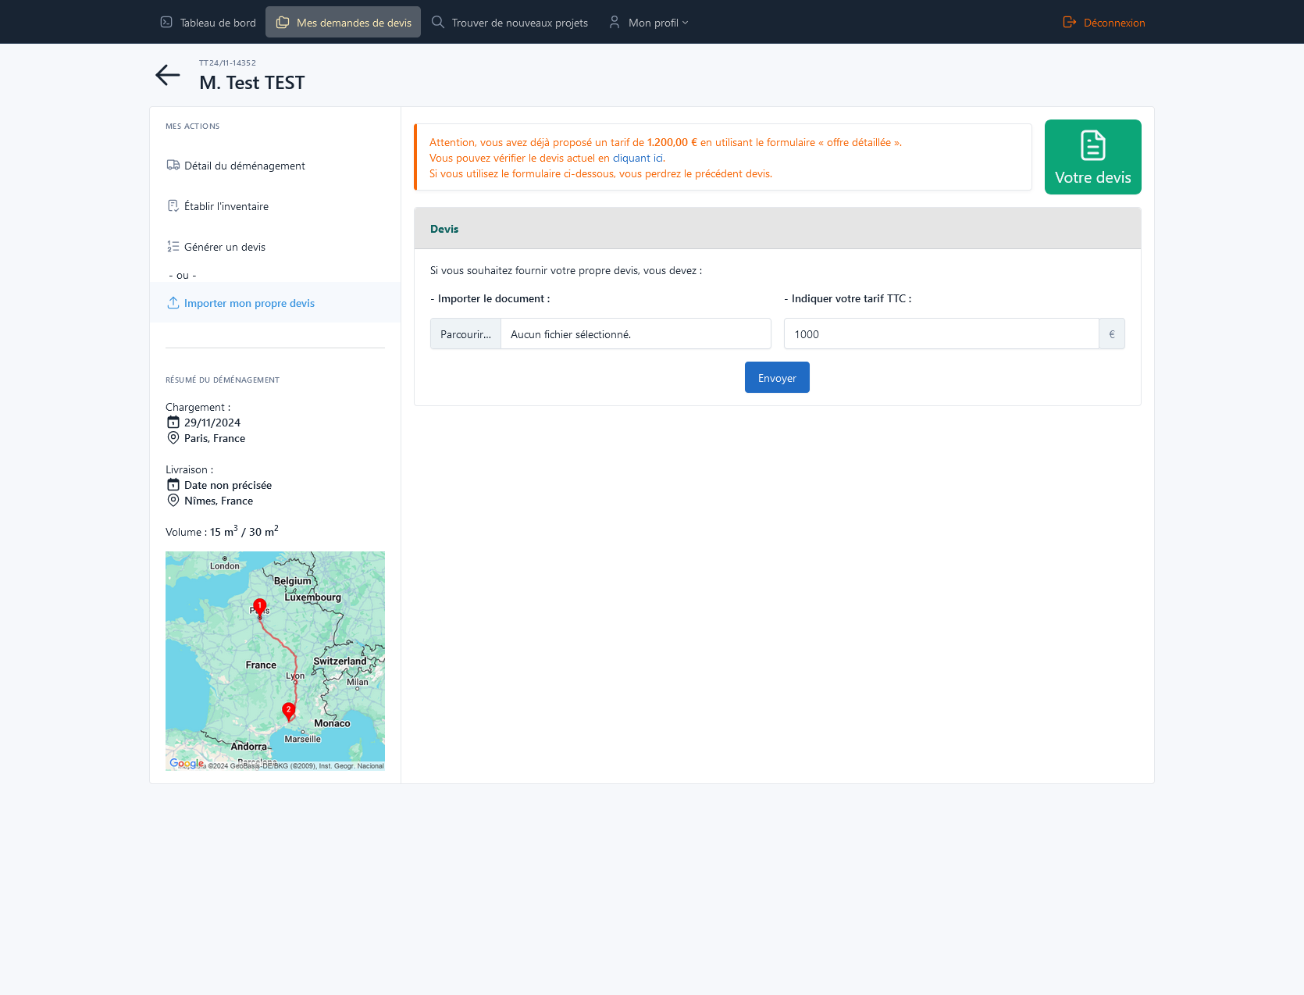Click the user profile icon in the navbar
1304x995 pixels.
[614, 22]
